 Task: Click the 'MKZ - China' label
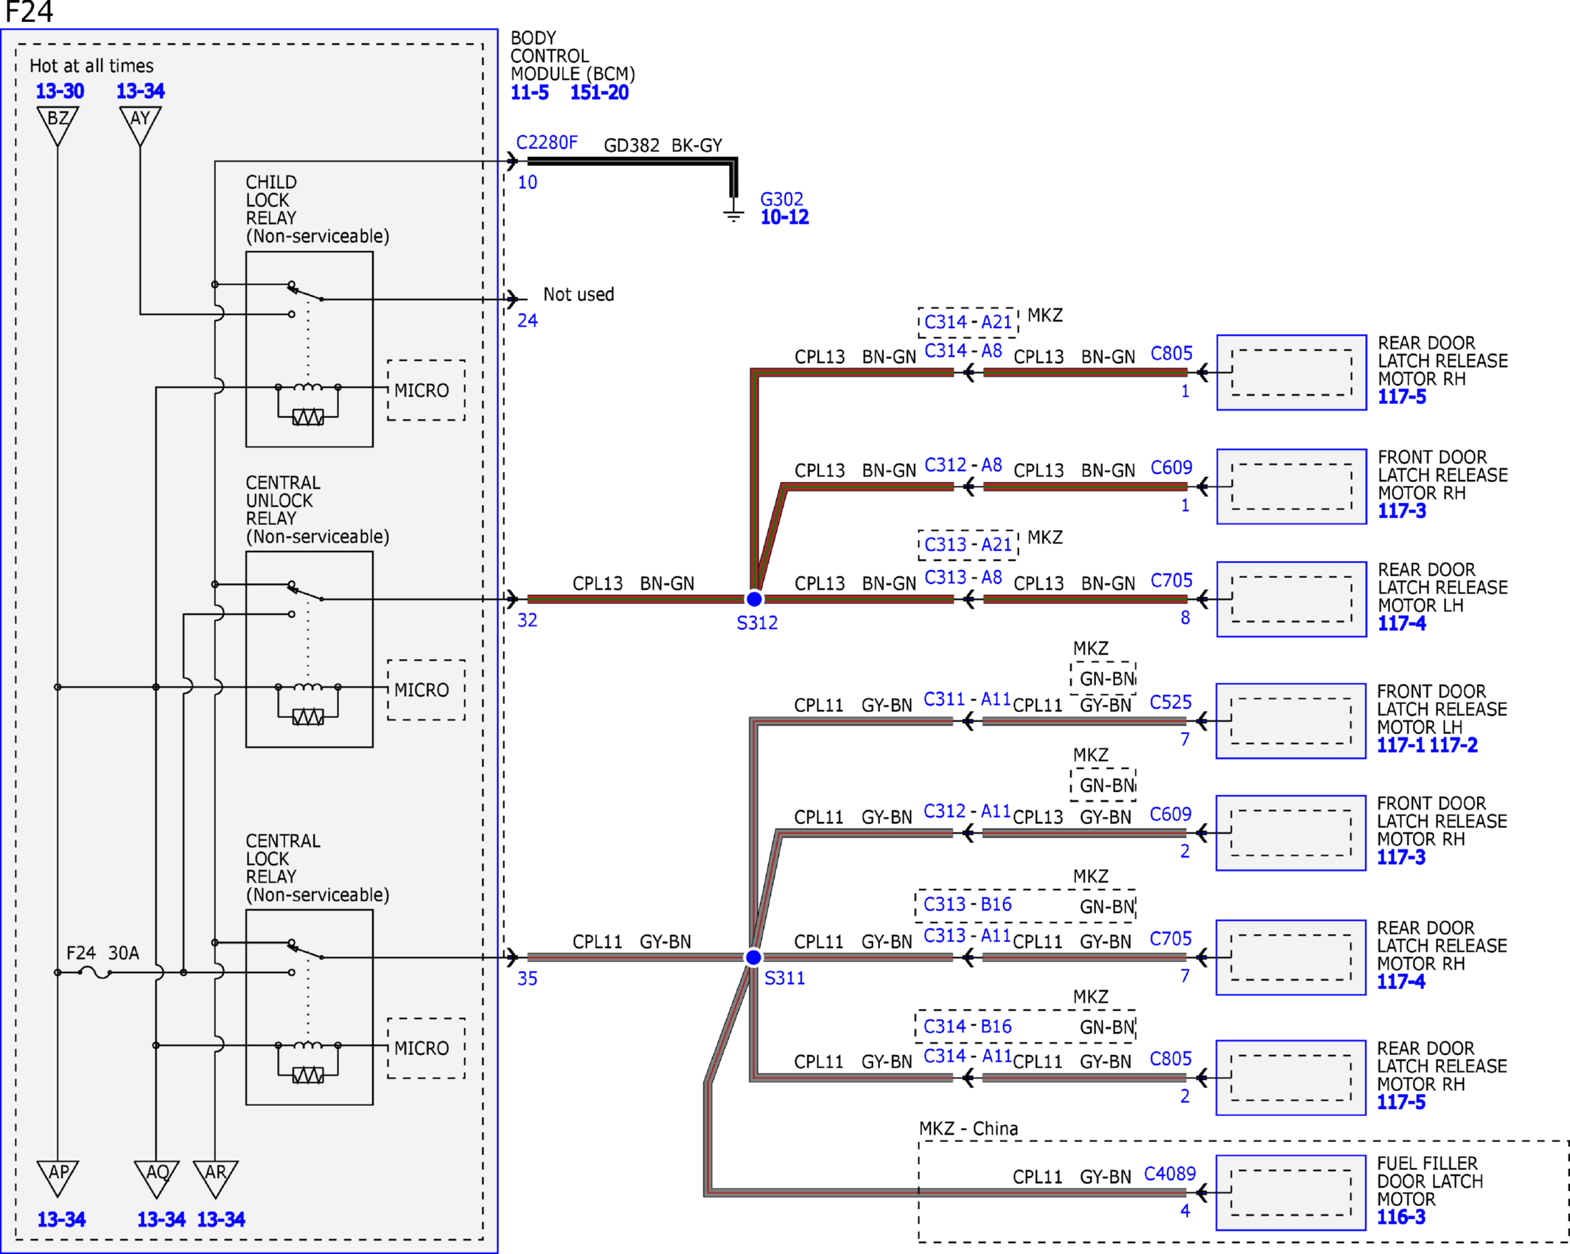(x=968, y=1129)
